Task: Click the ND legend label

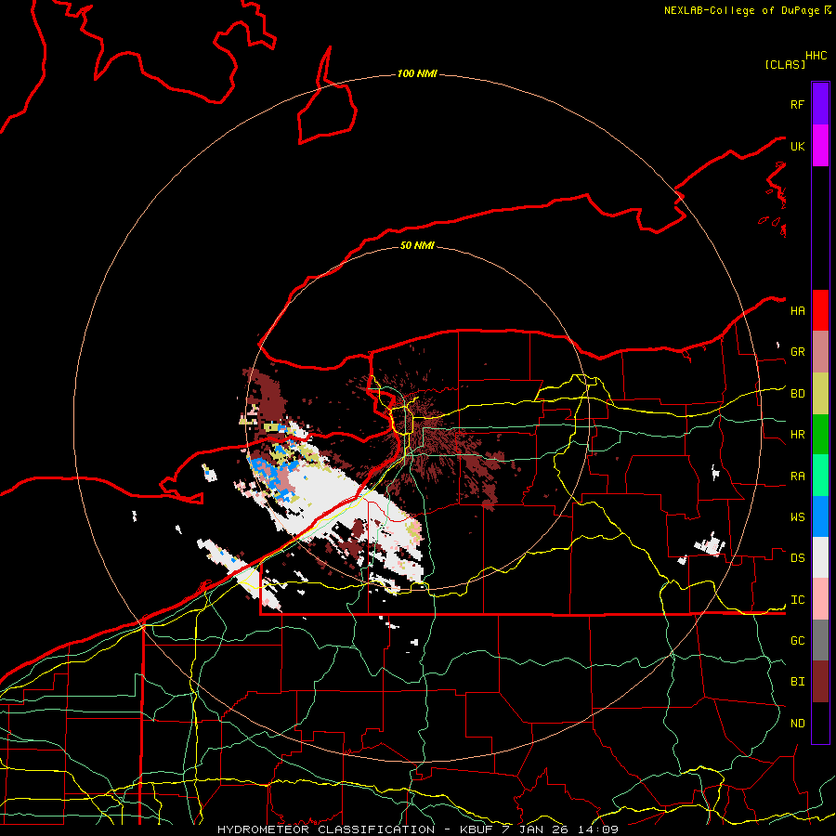Action: [797, 724]
